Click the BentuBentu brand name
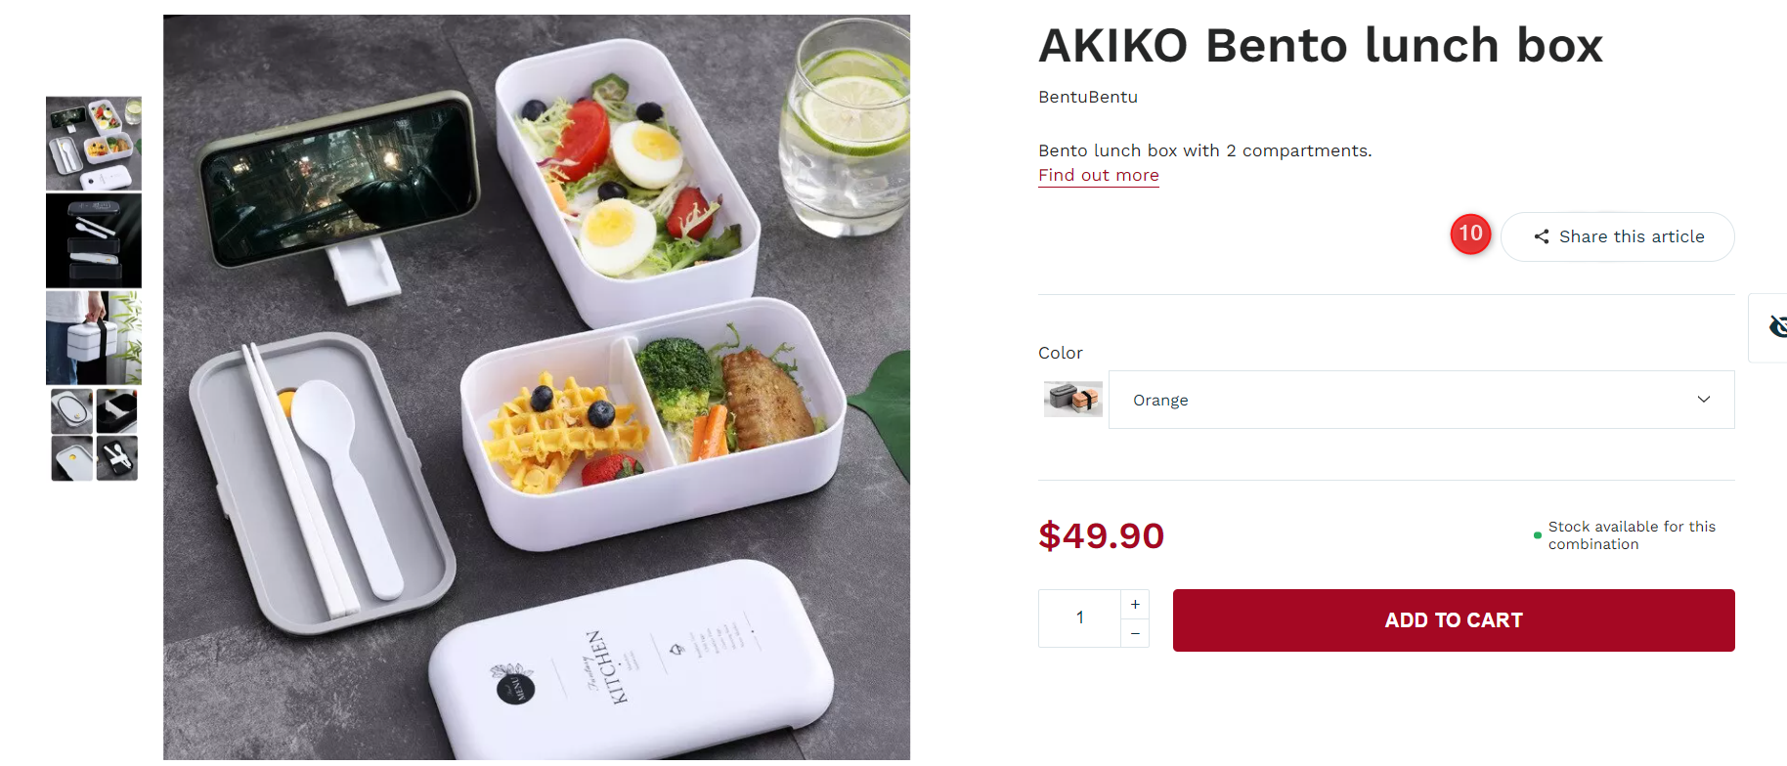Image resolution: width=1787 pixels, height=766 pixels. coord(1088,97)
